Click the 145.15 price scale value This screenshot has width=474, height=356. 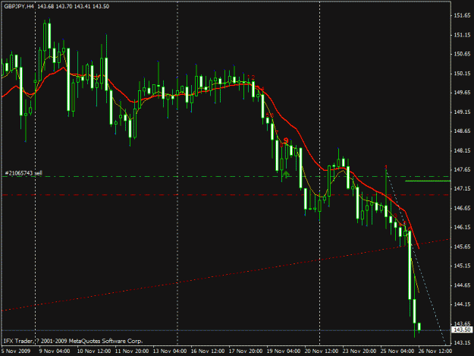click(x=462, y=266)
